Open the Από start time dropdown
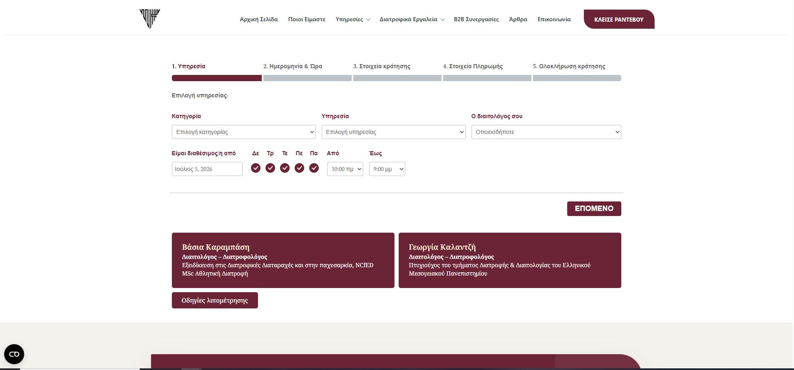 click(x=345, y=169)
